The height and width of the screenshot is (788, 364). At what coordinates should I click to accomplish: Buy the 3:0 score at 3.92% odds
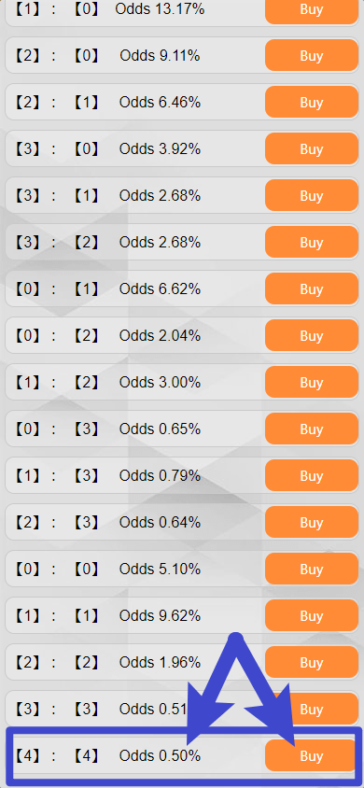click(x=312, y=149)
